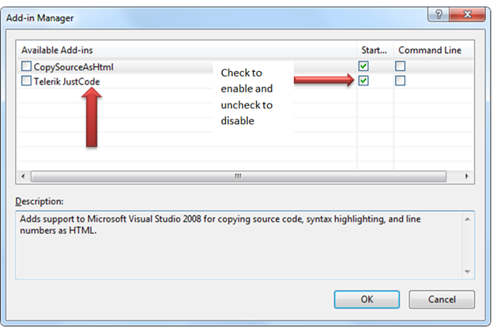
Task: Click the Description box scroll-up arrow
Action: [x=467, y=217]
